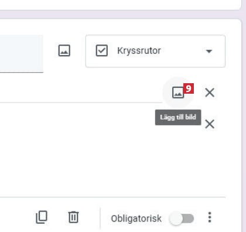Click the lavender form background
The width and height of the screenshot is (246, 232).
(121, 15)
